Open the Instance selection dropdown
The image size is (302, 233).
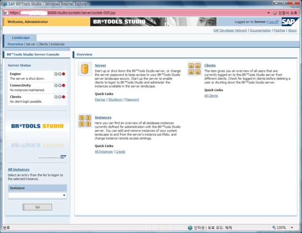pos(64,195)
